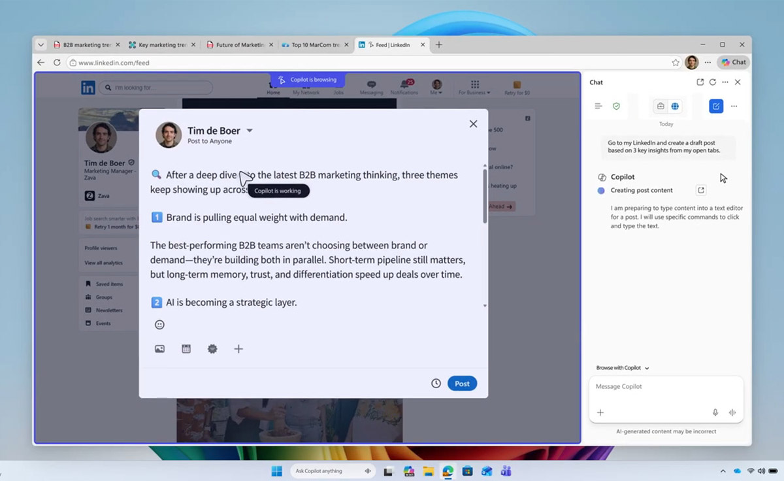Open the tab search dropdown arrow

coord(41,45)
